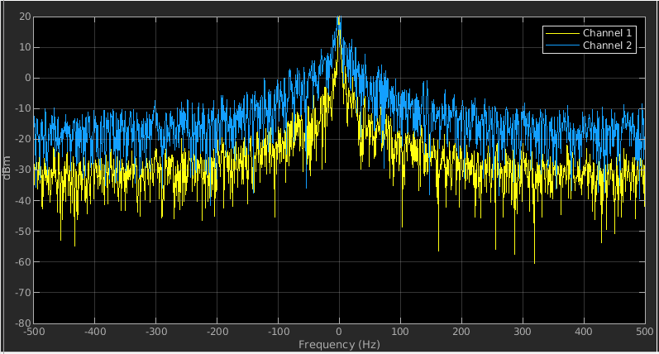The image size is (659, 354).
Task: Click the 0 dBm tick label
Action: (x=28, y=78)
